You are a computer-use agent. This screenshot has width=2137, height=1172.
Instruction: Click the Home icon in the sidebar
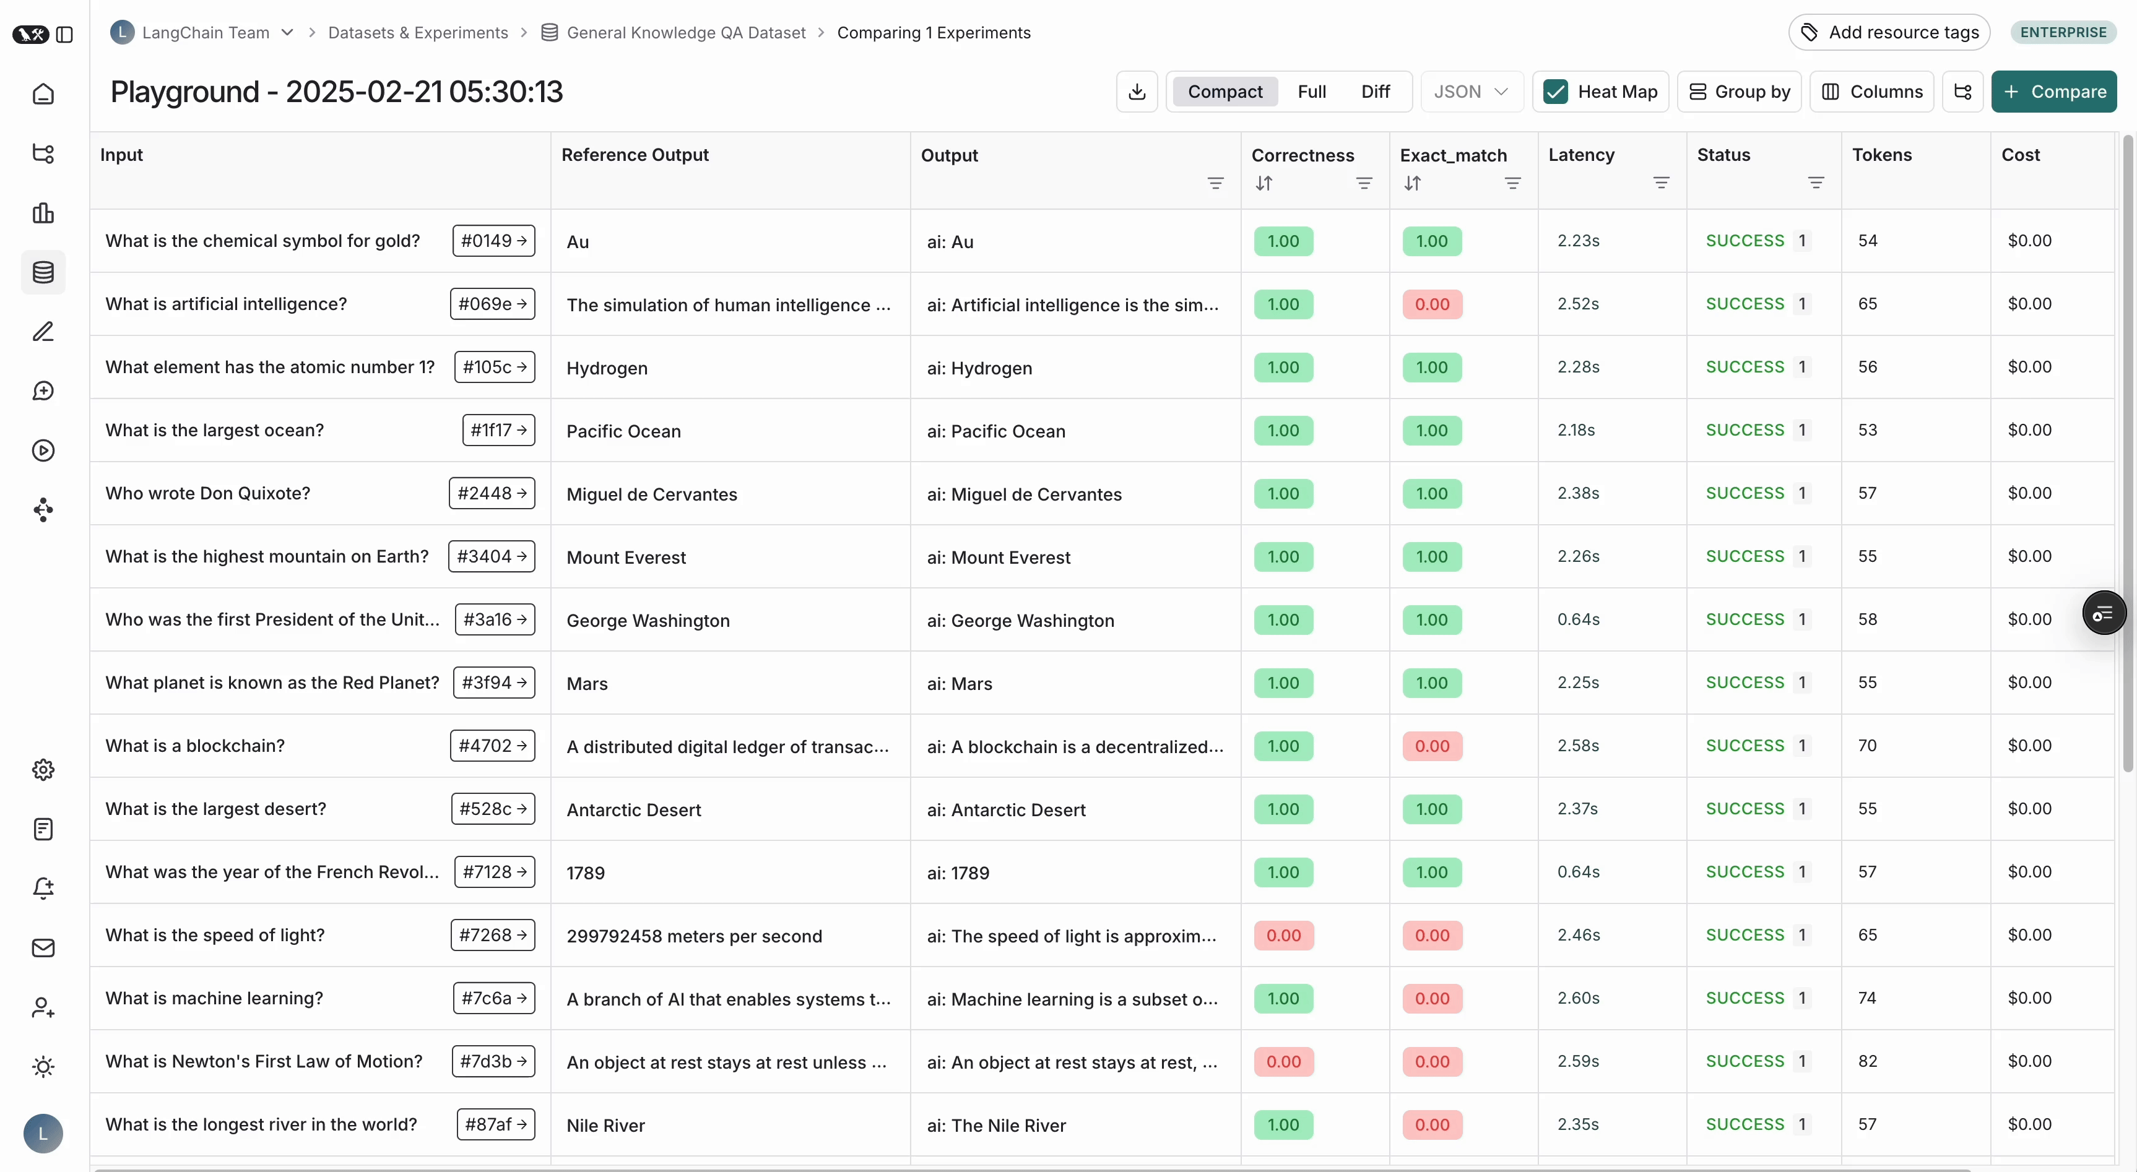pos(43,93)
